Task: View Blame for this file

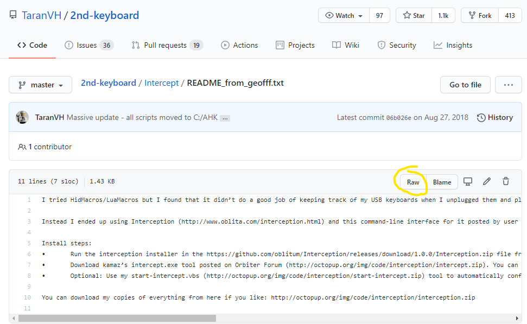Action: pos(442,182)
